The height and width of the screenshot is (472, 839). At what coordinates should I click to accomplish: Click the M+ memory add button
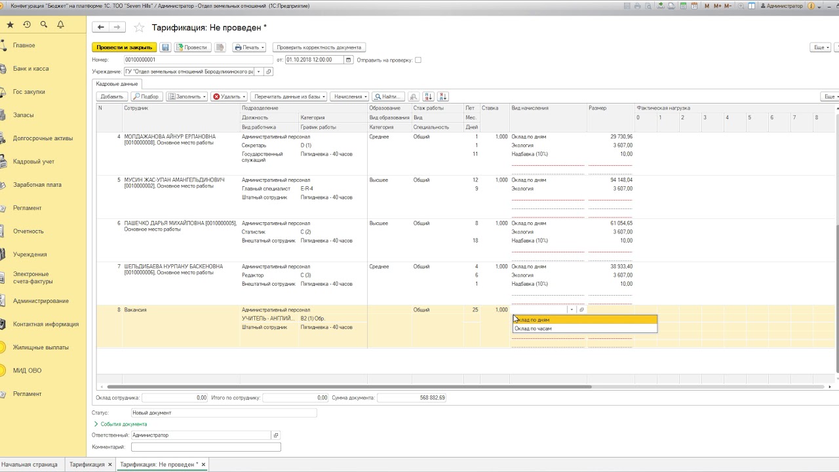(x=718, y=6)
